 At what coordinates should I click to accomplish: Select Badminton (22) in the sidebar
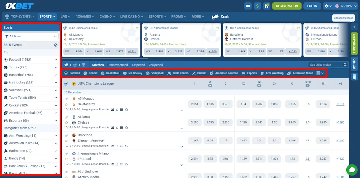tap(20, 151)
